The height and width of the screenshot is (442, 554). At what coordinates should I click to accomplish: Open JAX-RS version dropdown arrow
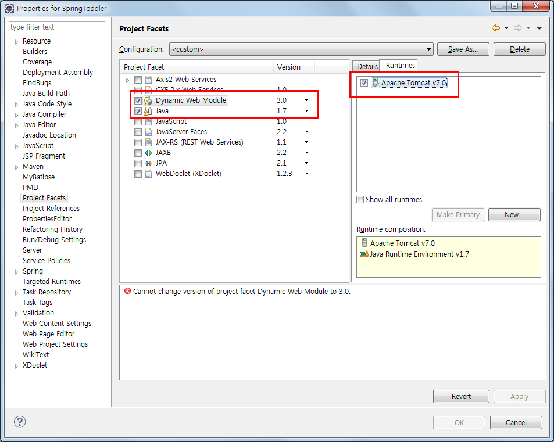(306, 142)
